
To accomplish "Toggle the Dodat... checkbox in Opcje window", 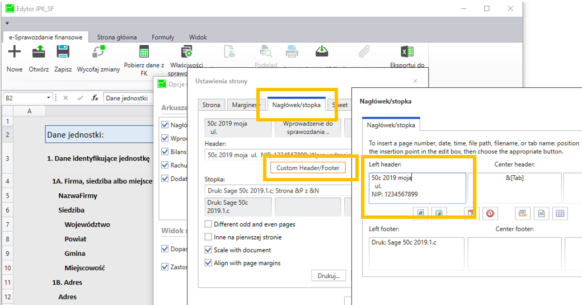I will (x=165, y=179).
